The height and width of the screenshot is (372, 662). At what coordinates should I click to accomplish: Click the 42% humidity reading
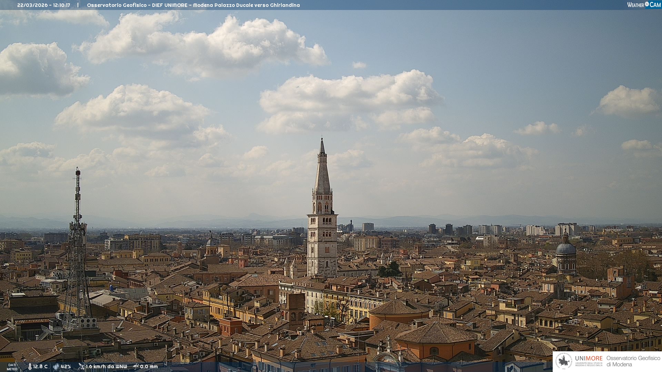click(x=66, y=366)
